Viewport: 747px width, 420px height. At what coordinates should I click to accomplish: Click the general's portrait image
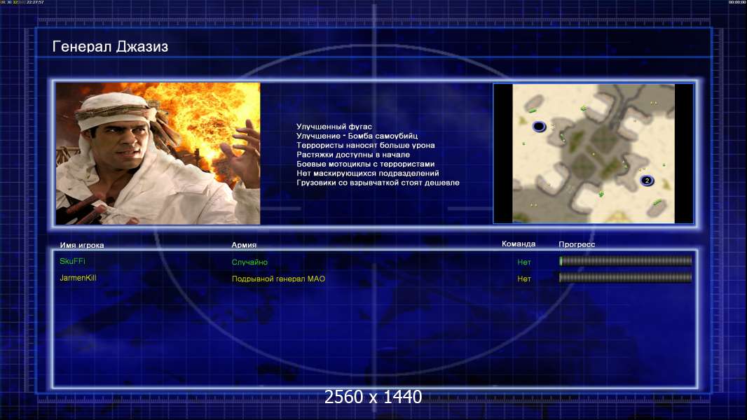[x=158, y=153]
